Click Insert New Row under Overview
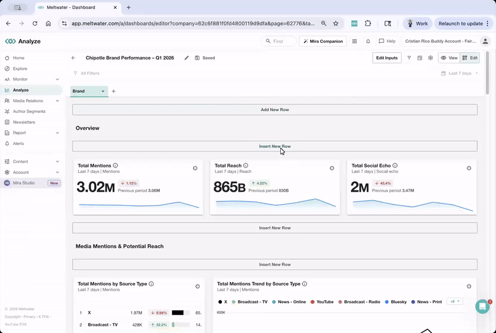Viewport: 496px width, 333px height. [x=275, y=146]
